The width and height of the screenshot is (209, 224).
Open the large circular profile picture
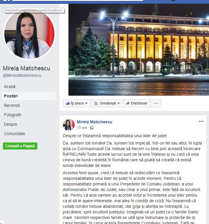pos(29,34)
